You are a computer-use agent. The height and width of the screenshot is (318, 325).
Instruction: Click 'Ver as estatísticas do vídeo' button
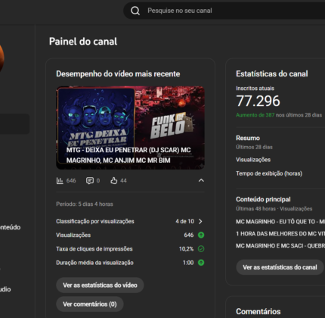(100, 285)
